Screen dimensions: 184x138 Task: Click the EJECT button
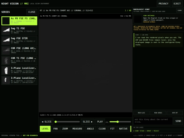pyautogui.click(x=177, y=4)
